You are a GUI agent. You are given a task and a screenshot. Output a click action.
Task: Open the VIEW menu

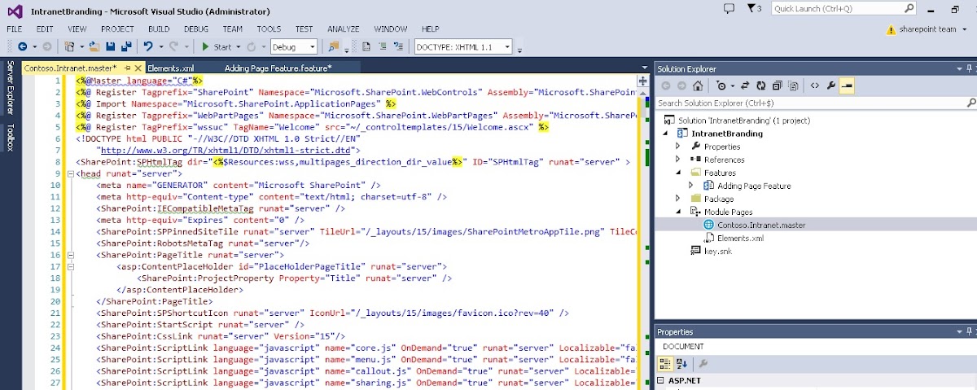tap(77, 29)
